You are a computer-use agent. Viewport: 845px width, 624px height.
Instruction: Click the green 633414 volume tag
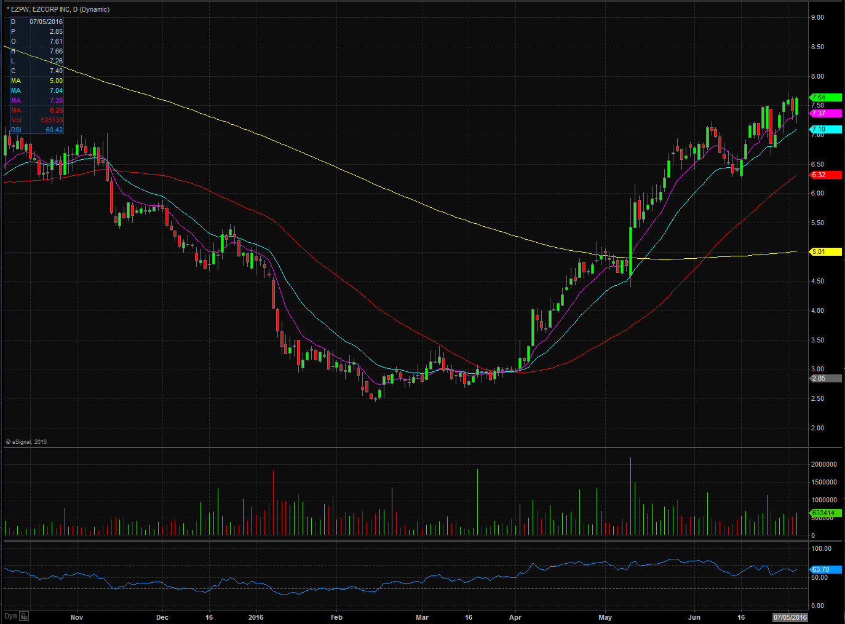pyautogui.click(x=825, y=513)
